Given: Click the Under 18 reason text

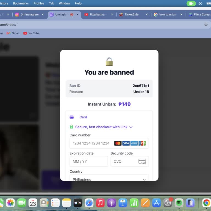Looking at the screenshot, I should [141, 92].
